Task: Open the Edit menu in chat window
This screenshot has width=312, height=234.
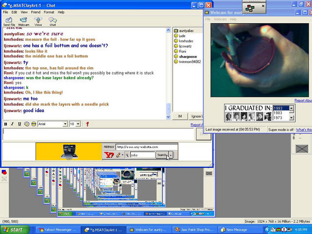Action: pyautogui.click(x=14, y=12)
